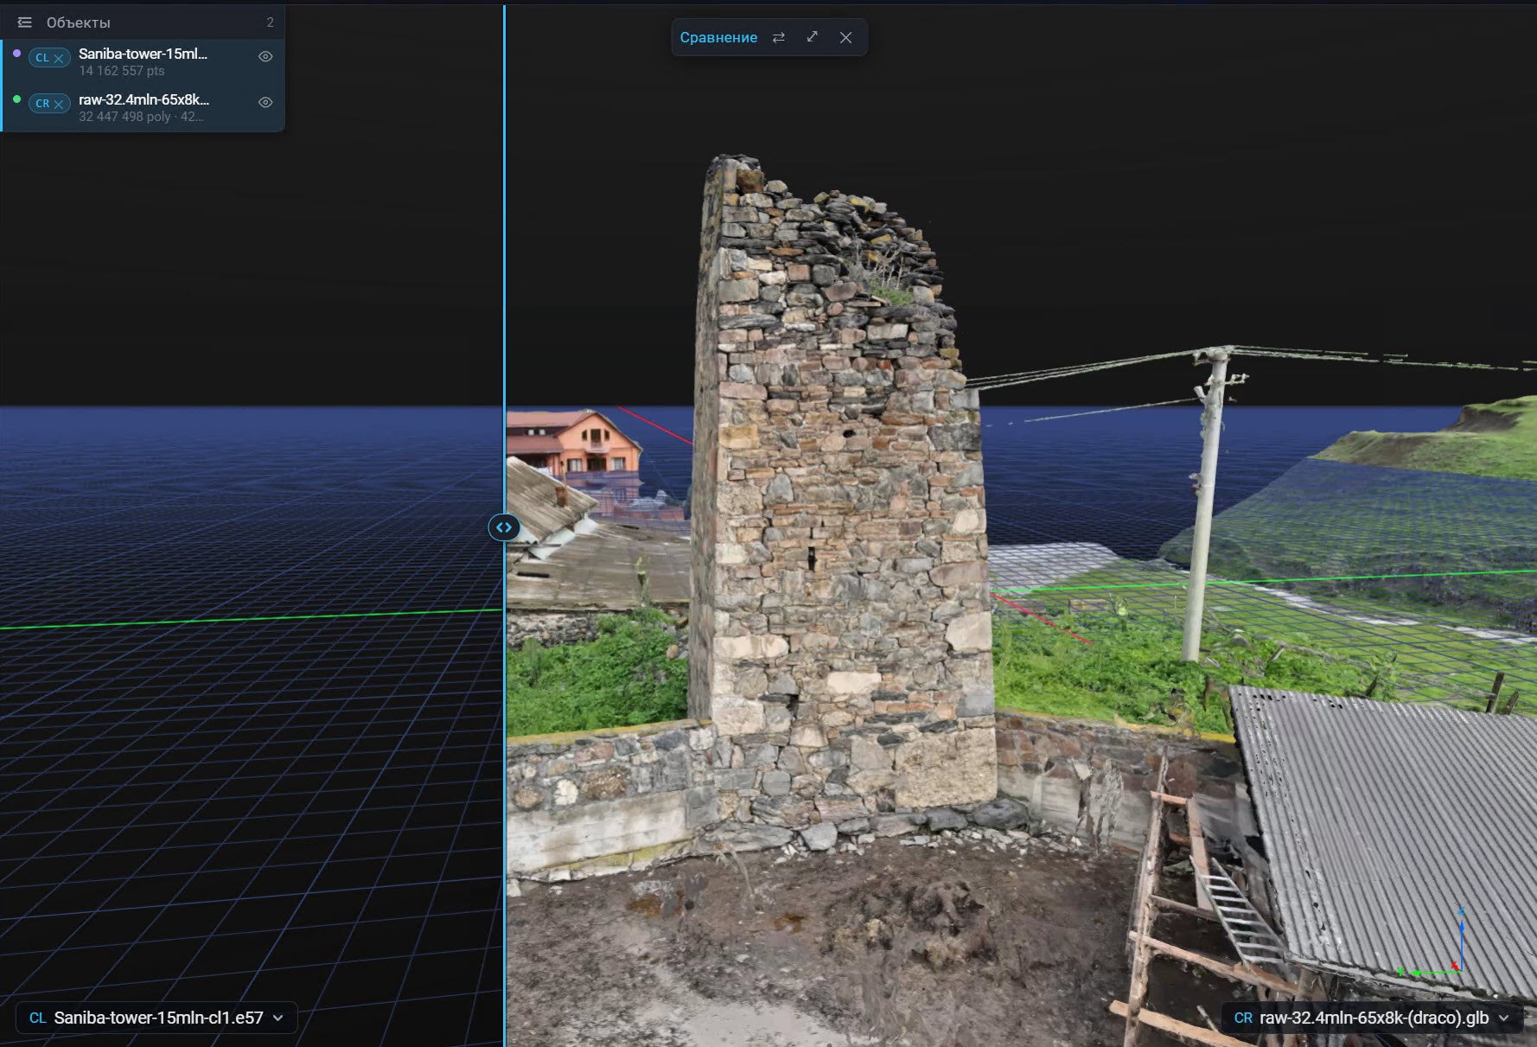Close the Сравнение comparison mode
Image resolution: width=1537 pixels, height=1047 pixels.
845,37
